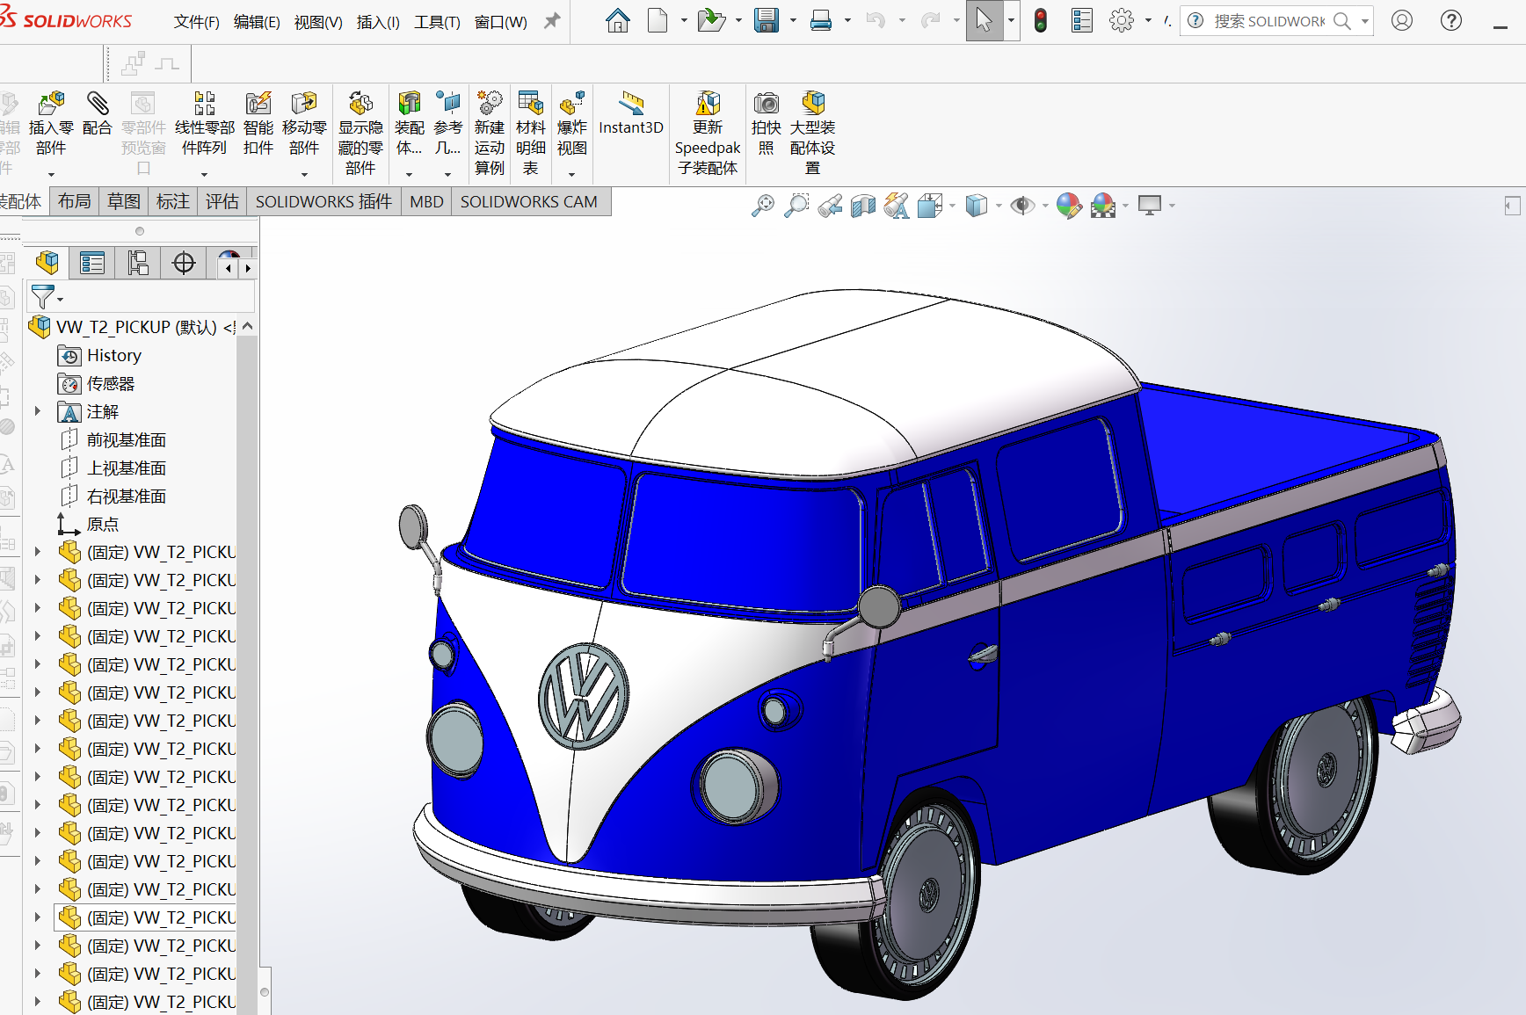The image size is (1526, 1015).
Task: Open the 工具(T) menu
Action: pyautogui.click(x=437, y=22)
